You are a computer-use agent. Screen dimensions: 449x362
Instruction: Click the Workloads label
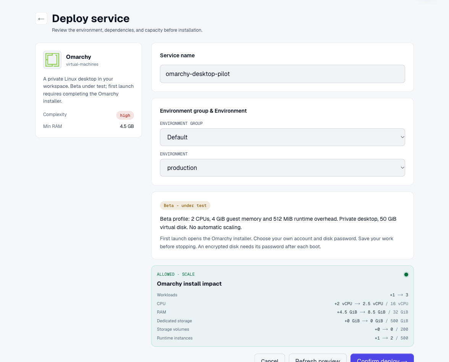tap(167, 295)
